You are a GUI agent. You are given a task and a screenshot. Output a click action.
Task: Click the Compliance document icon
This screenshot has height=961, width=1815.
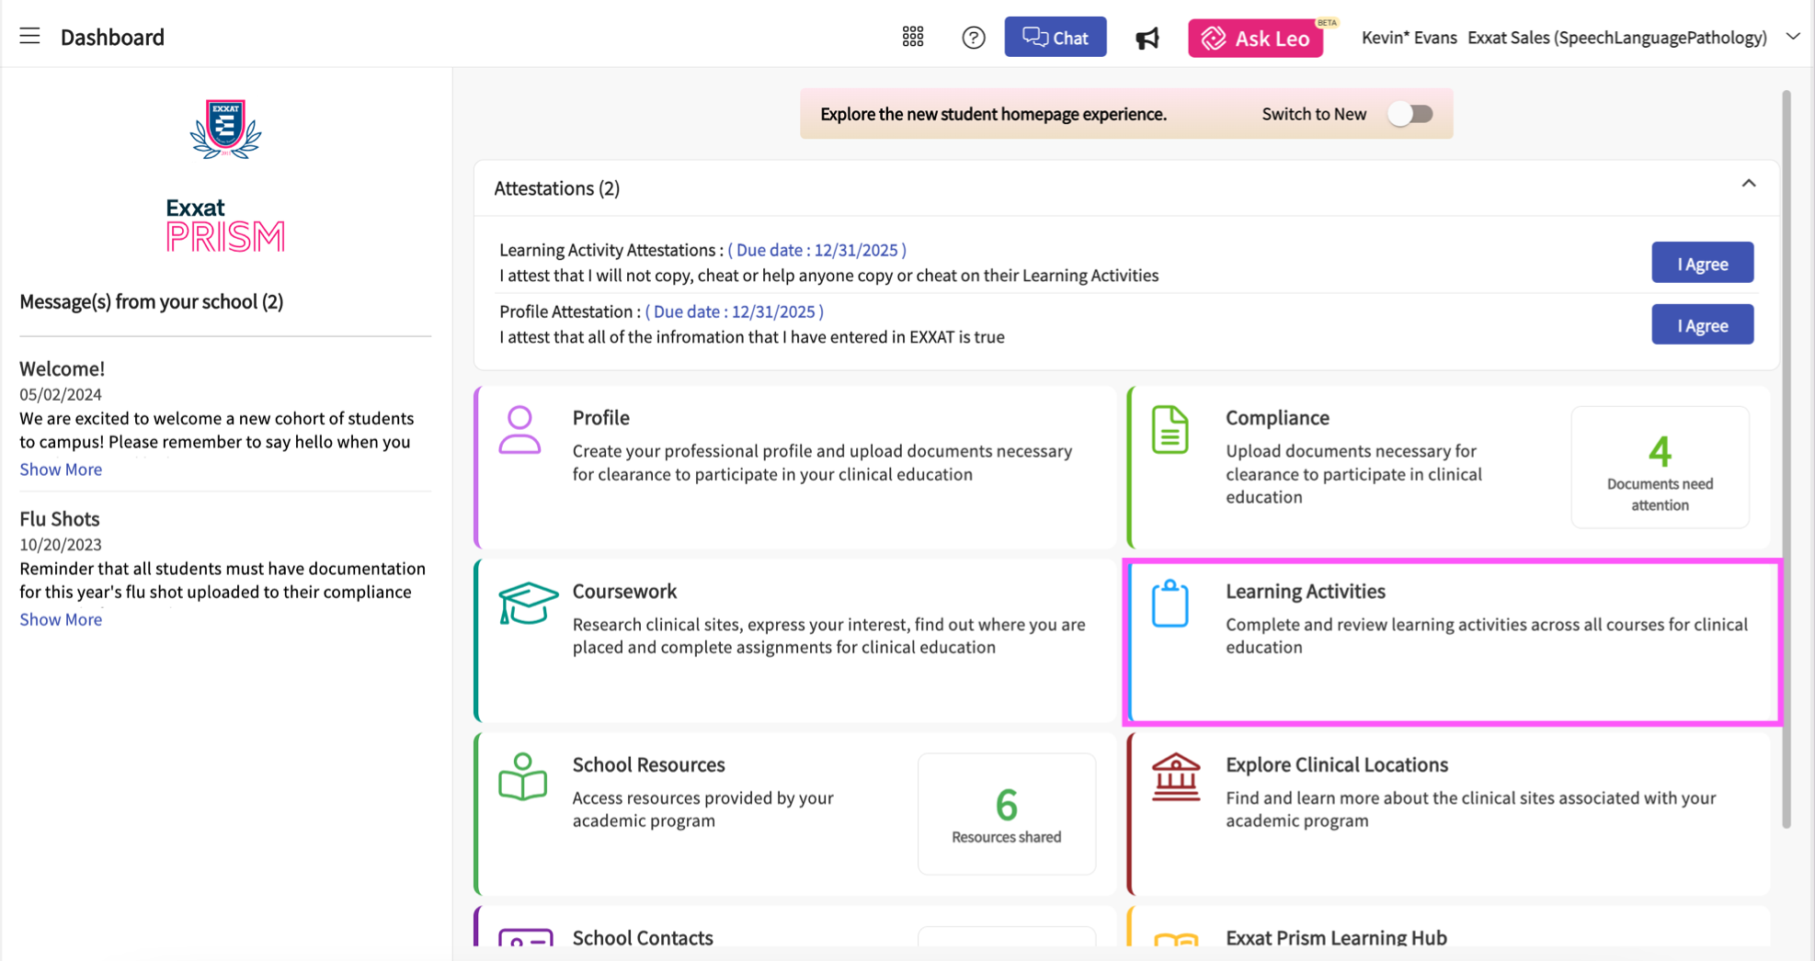[1170, 430]
